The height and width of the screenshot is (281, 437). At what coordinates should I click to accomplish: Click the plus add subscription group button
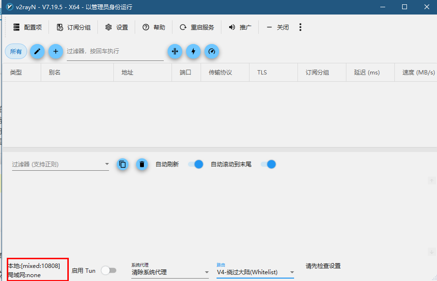[55, 51]
